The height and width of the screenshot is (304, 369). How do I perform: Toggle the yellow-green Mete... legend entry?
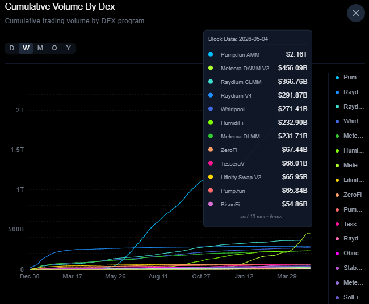(349, 165)
